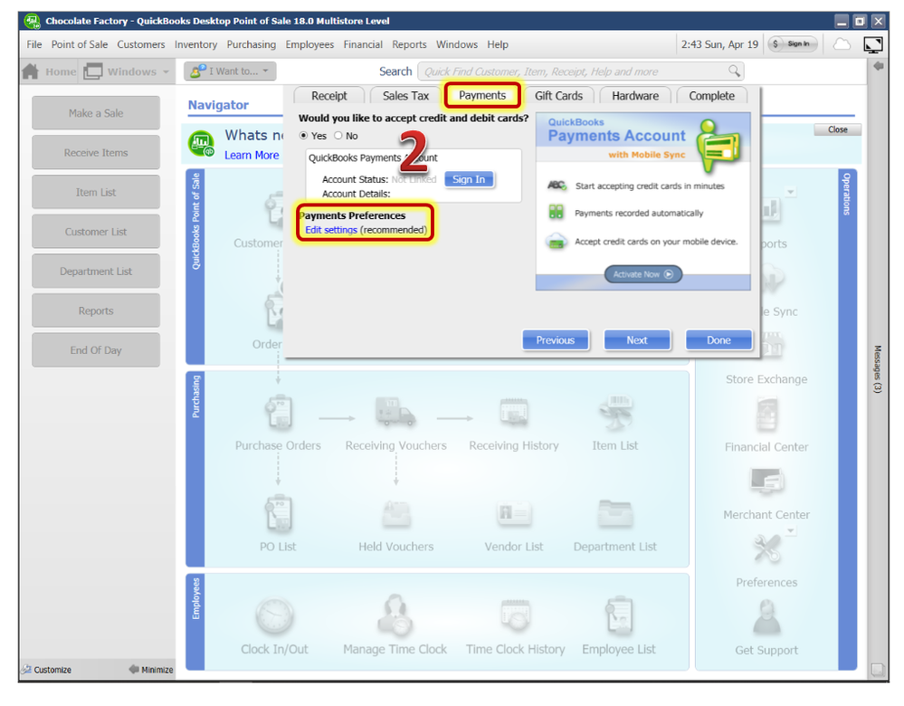Switch to the Hardware tab

coord(635,96)
